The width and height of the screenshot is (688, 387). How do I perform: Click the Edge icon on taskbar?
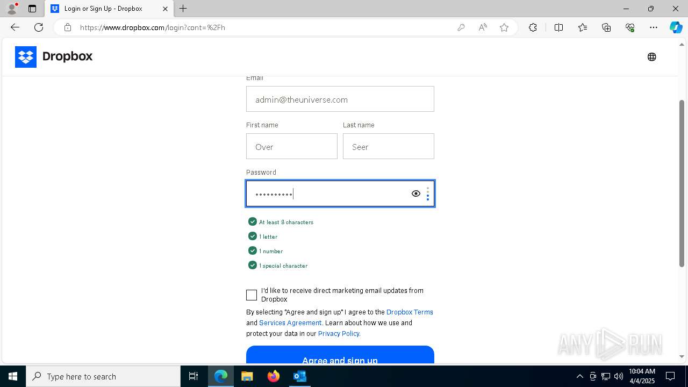[x=220, y=376]
